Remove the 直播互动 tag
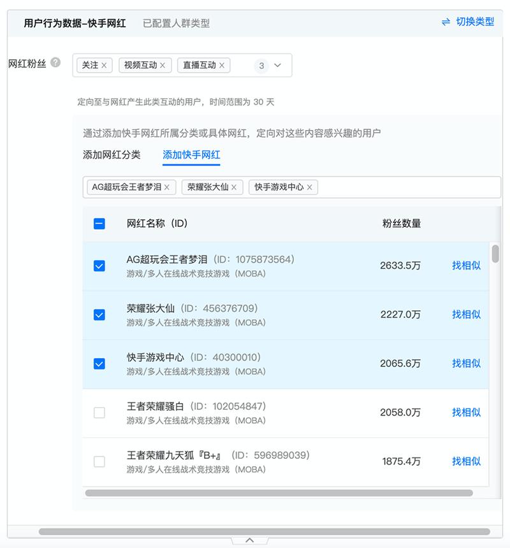Viewport: 510px width, 548px height. point(222,66)
